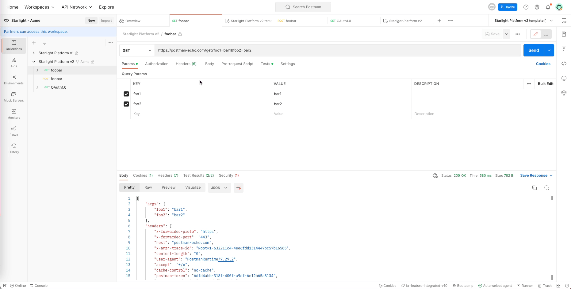This screenshot has width=571, height=289.
Task: Click the network globe icon beside Status
Action: click(435, 175)
